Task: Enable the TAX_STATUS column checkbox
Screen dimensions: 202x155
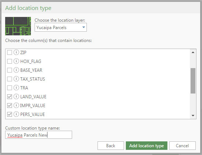Action: click(10, 79)
